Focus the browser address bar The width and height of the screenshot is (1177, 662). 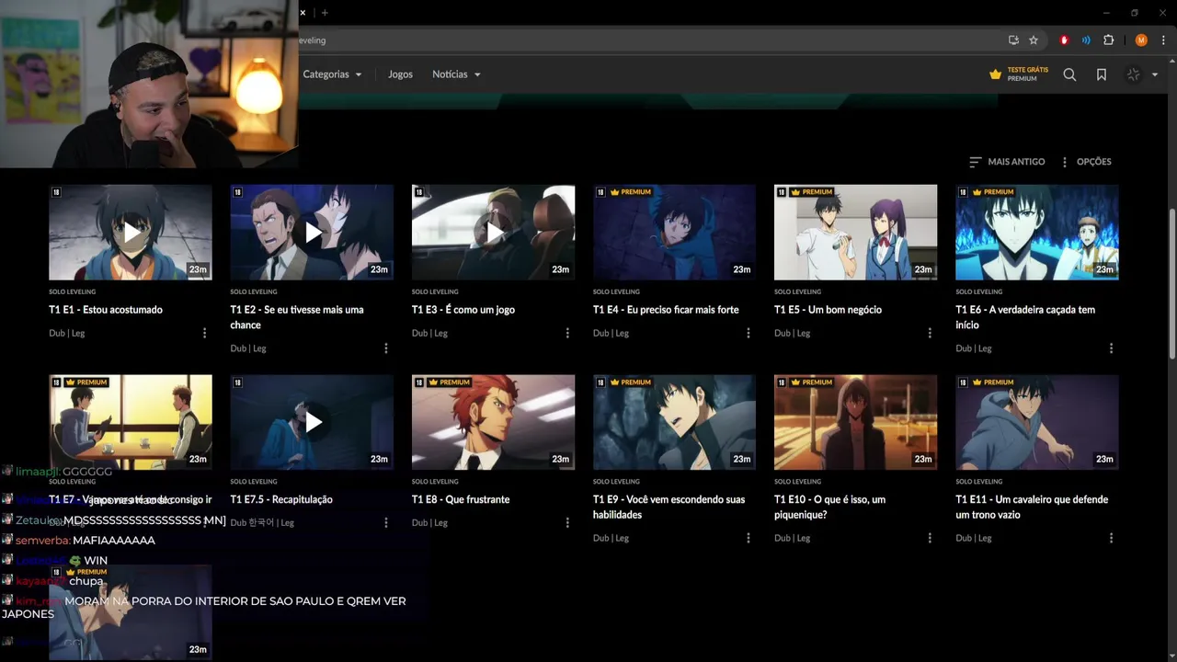(x=644, y=40)
